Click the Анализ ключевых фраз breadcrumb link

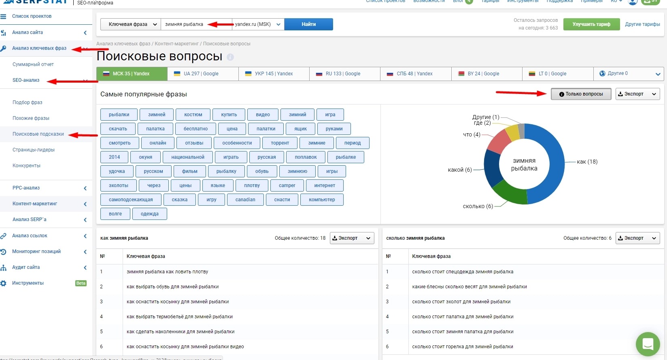coord(123,44)
